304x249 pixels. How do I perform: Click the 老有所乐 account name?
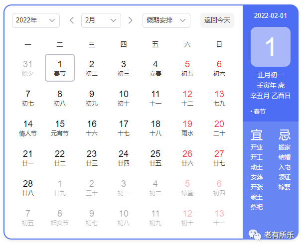click(279, 235)
